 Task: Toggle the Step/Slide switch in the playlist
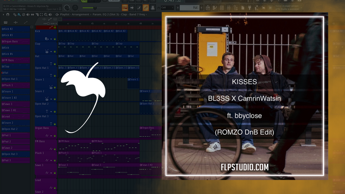[48, 23]
